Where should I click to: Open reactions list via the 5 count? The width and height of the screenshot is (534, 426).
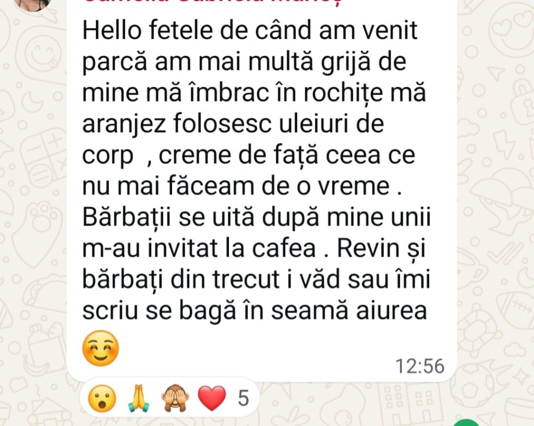(243, 398)
